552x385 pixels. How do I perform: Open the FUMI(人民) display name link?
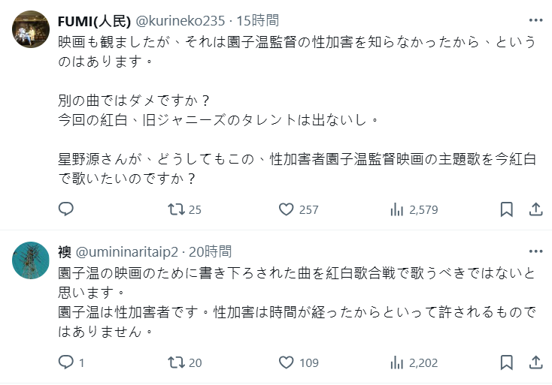[95, 20]
